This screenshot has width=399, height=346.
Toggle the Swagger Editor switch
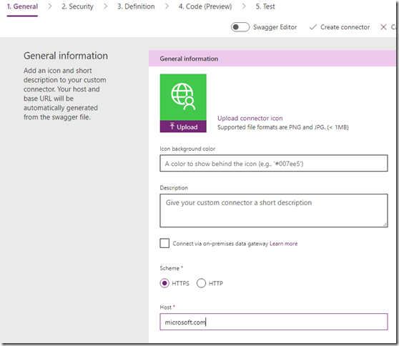tap(240, 27)
